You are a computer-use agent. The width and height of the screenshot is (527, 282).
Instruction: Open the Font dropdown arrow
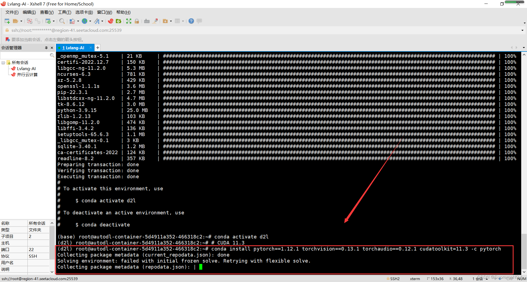click(x=102, y=21)
